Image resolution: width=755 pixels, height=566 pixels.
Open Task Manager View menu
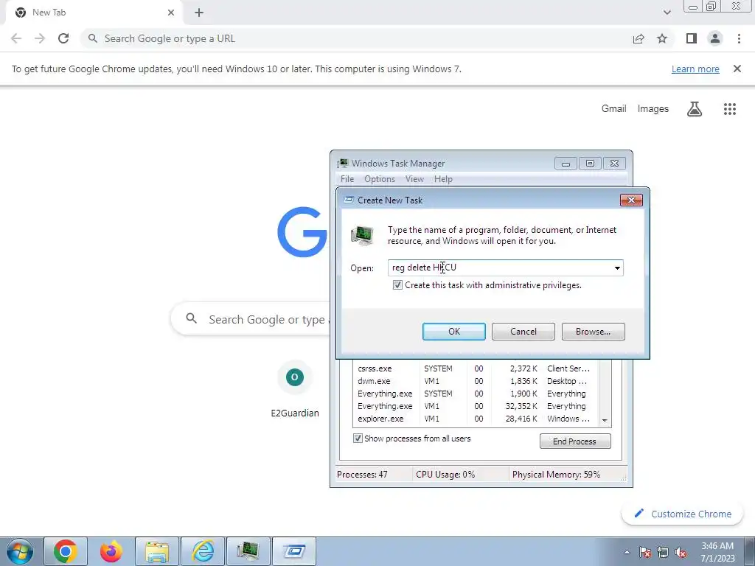414,179
